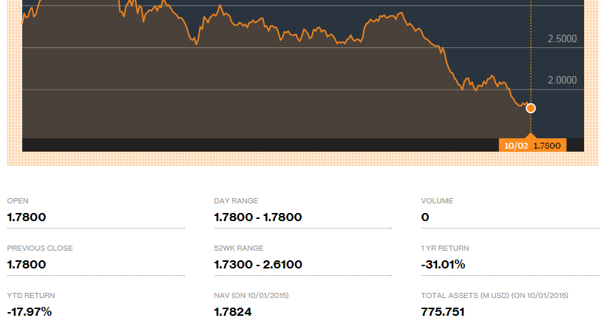Click the PREVIOUS CLOSE label
Viewport: 607px width, 318px height.
click(x=40, y=248)
